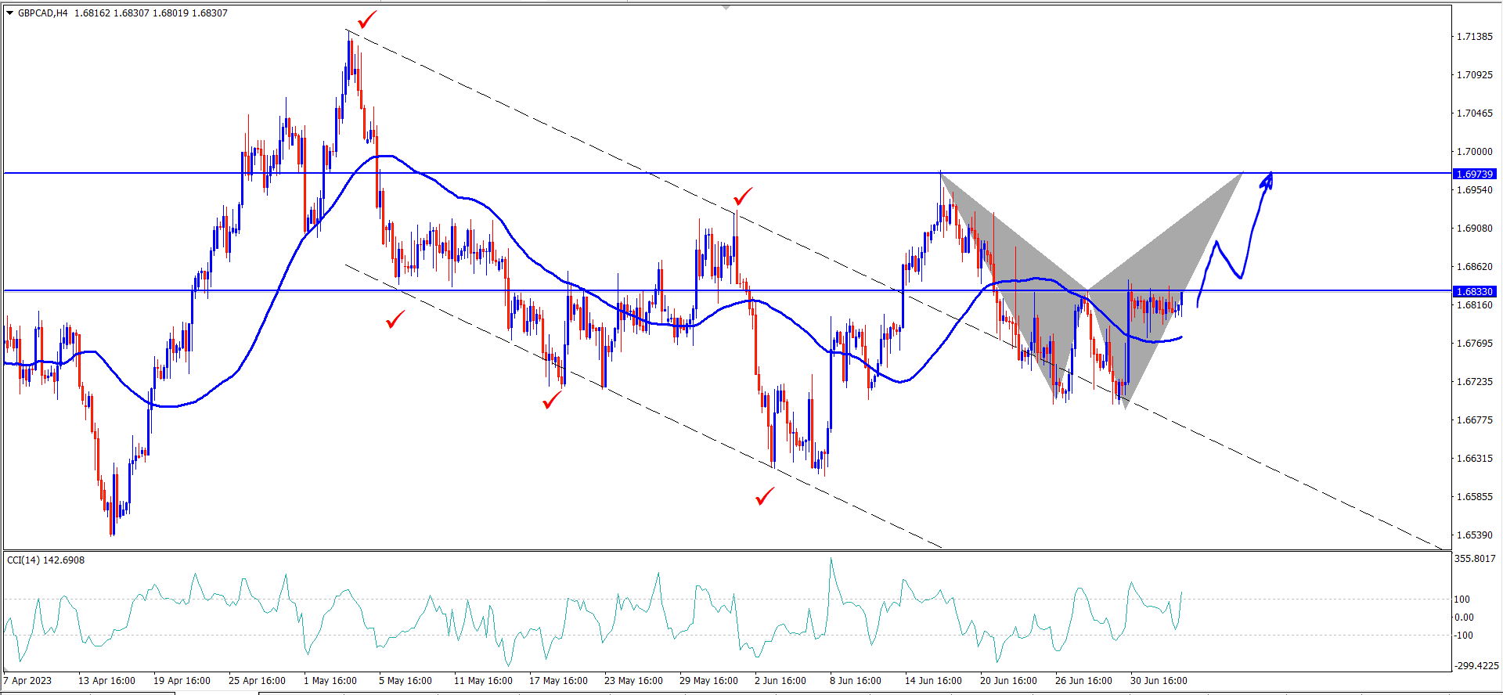Viewport: 1503px width, 695px height.
Task: Select the red checkmark near the 17 May low
Action: pyautogui.click(x=553, y=400)
